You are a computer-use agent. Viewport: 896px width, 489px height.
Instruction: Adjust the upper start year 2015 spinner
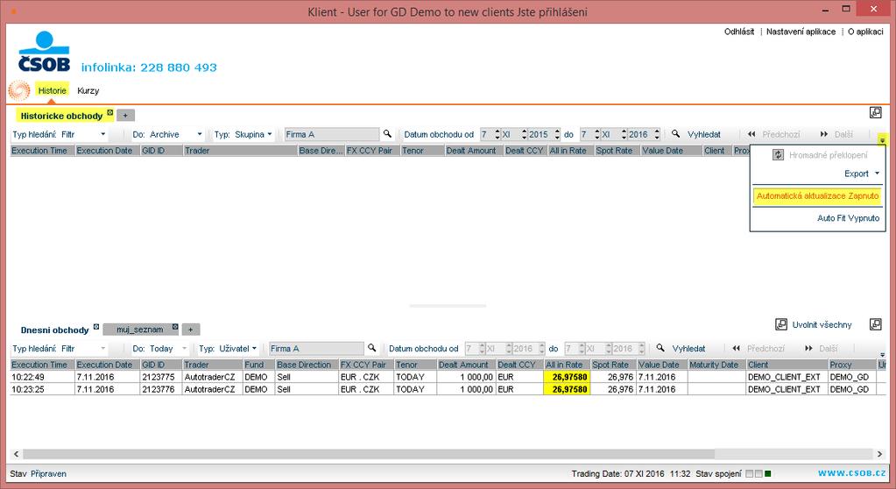557,134
